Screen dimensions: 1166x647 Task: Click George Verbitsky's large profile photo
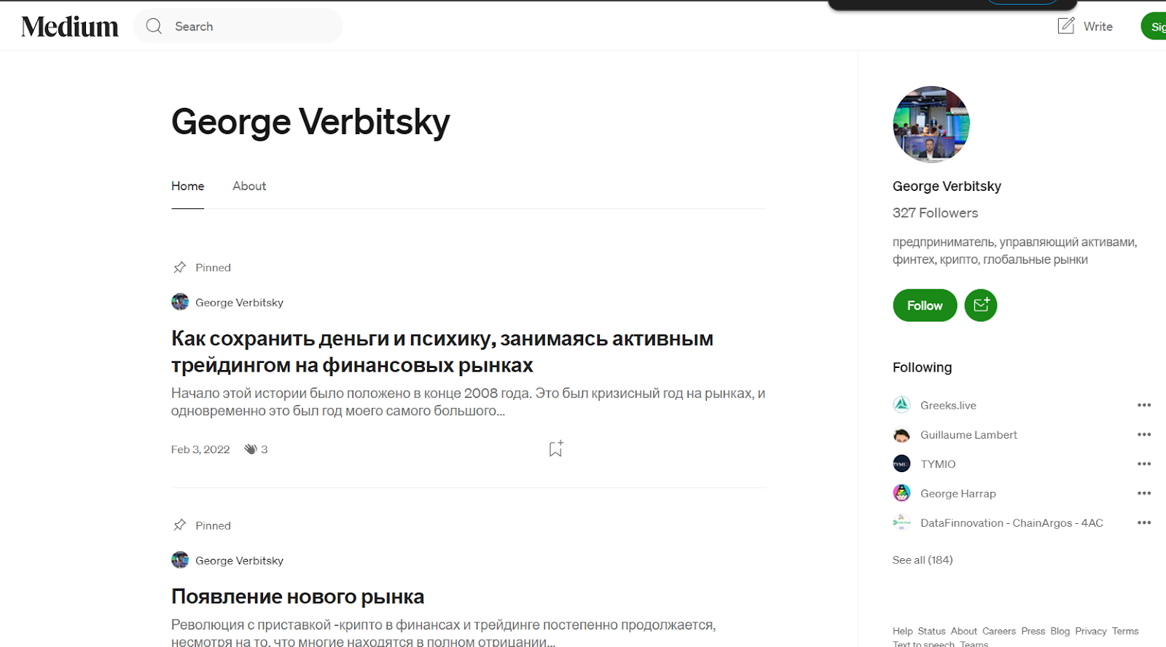(931, 125)
